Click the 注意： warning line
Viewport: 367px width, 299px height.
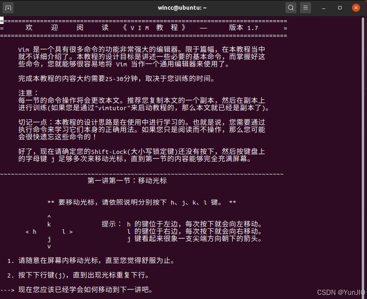(27, 93)
